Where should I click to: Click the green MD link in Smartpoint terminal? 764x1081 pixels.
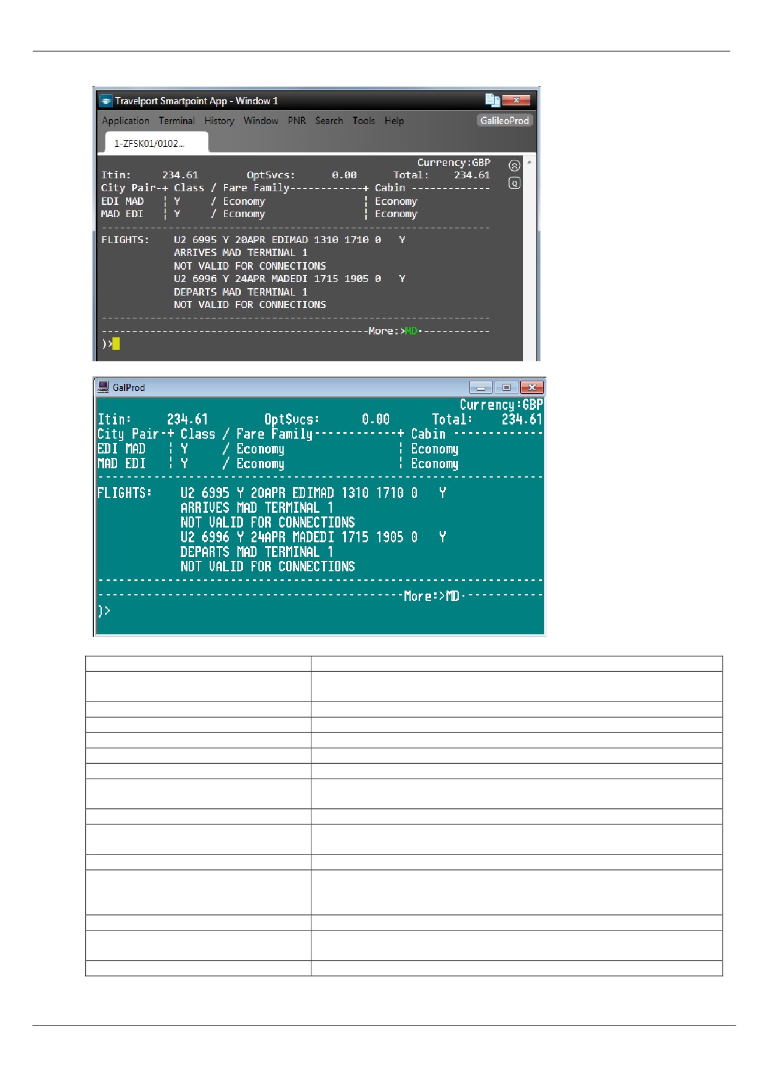[411, 331]
